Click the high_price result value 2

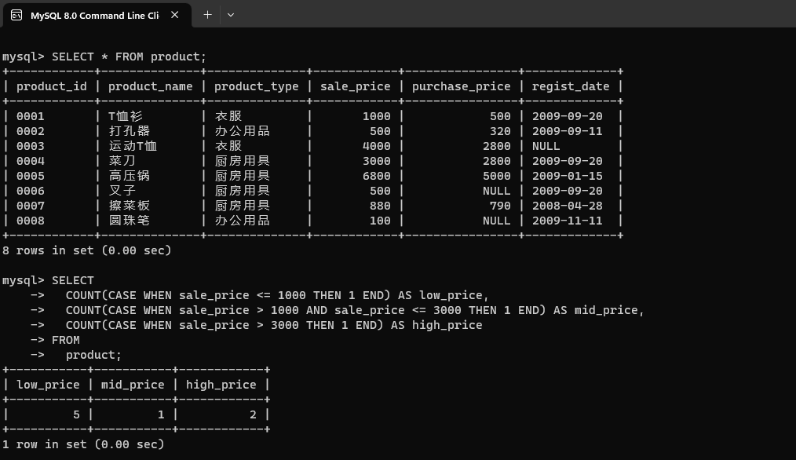click(x=253, y=414)
